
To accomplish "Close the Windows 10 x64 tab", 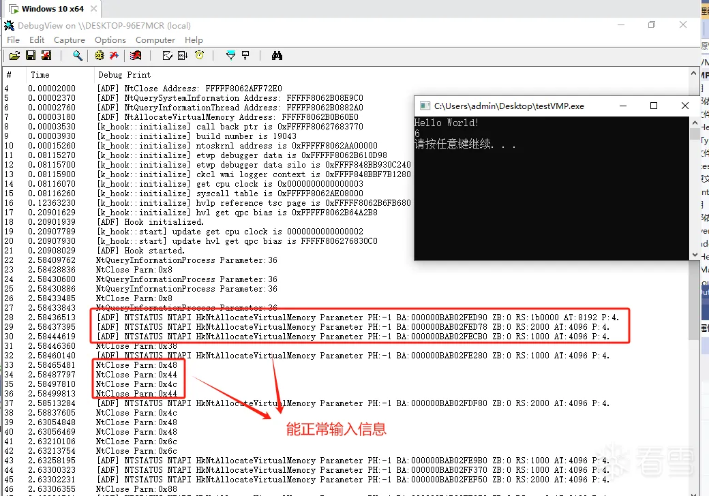I will pos(93,9).
